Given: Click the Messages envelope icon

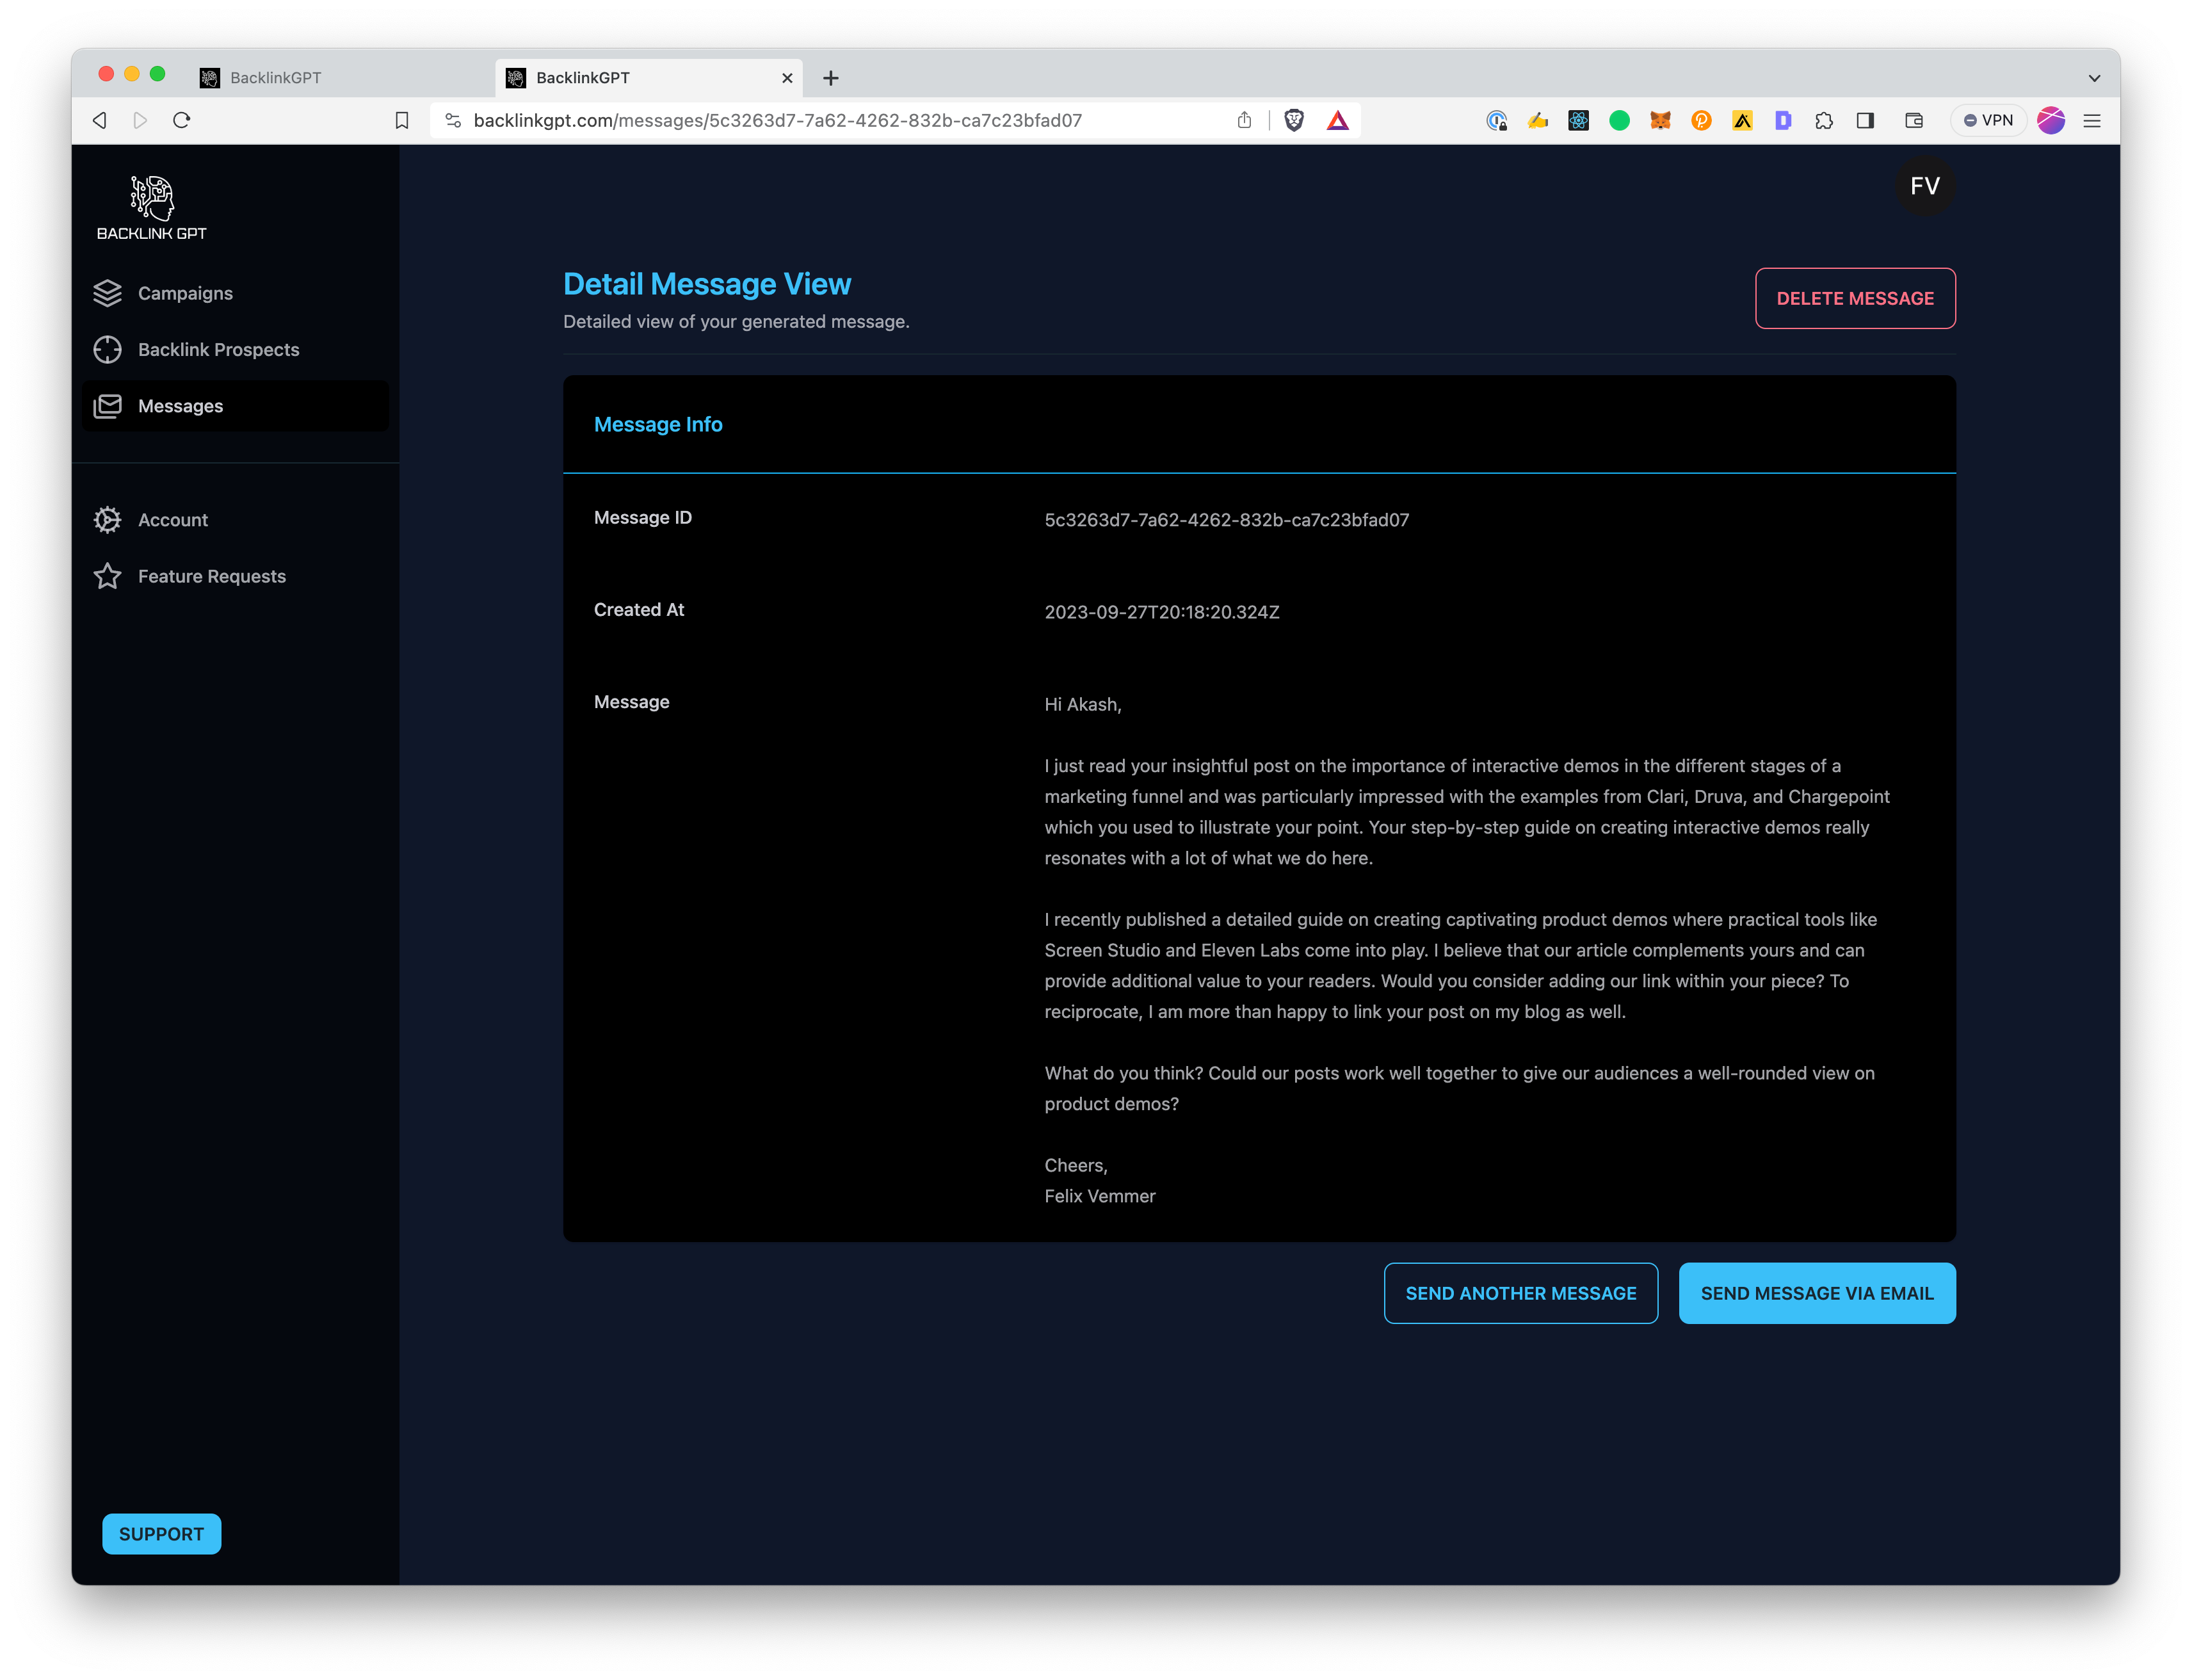Looking at the screenshot, I should coord(108,406).
